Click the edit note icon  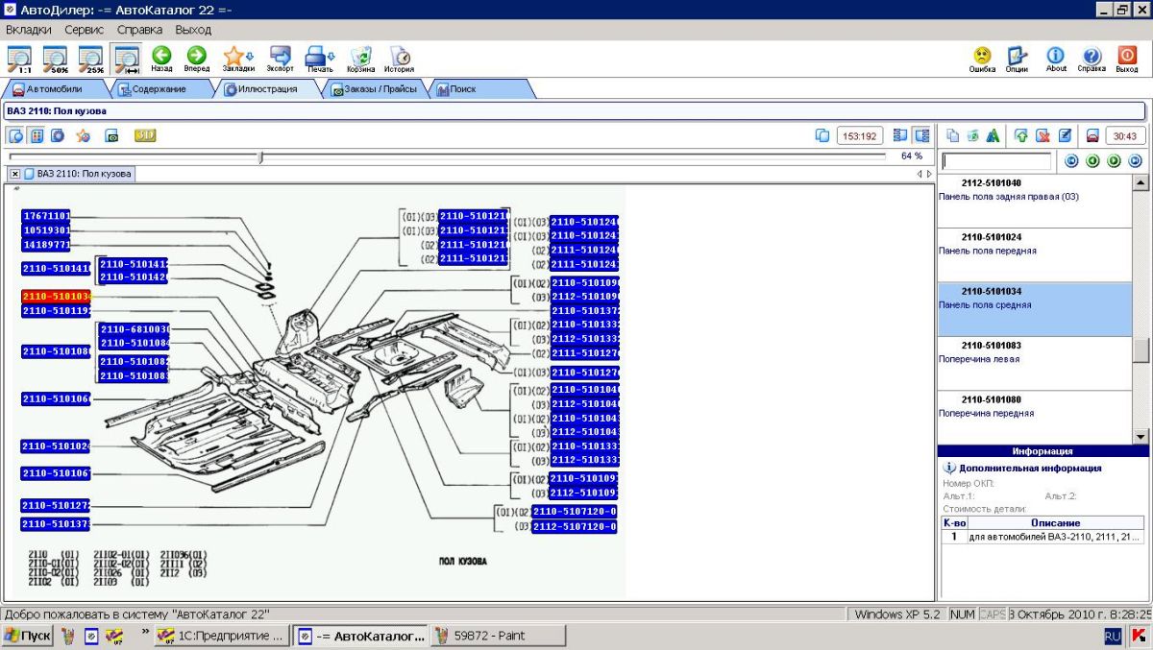point(1065,135)
